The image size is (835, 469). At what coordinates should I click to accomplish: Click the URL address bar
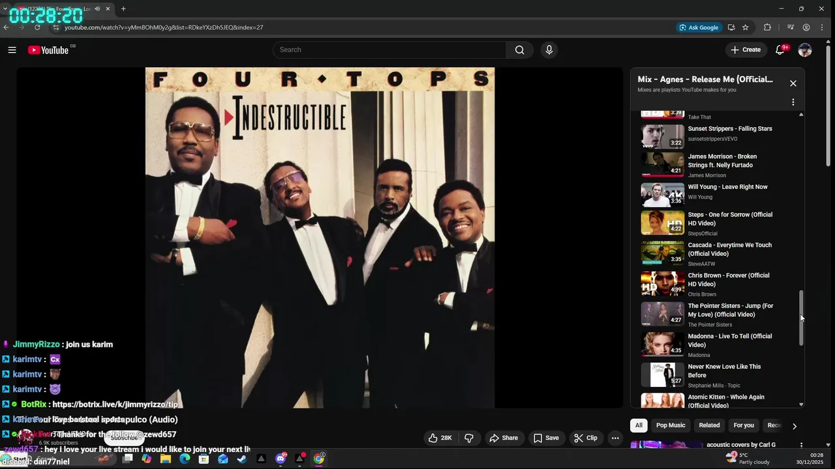(365, 27)
